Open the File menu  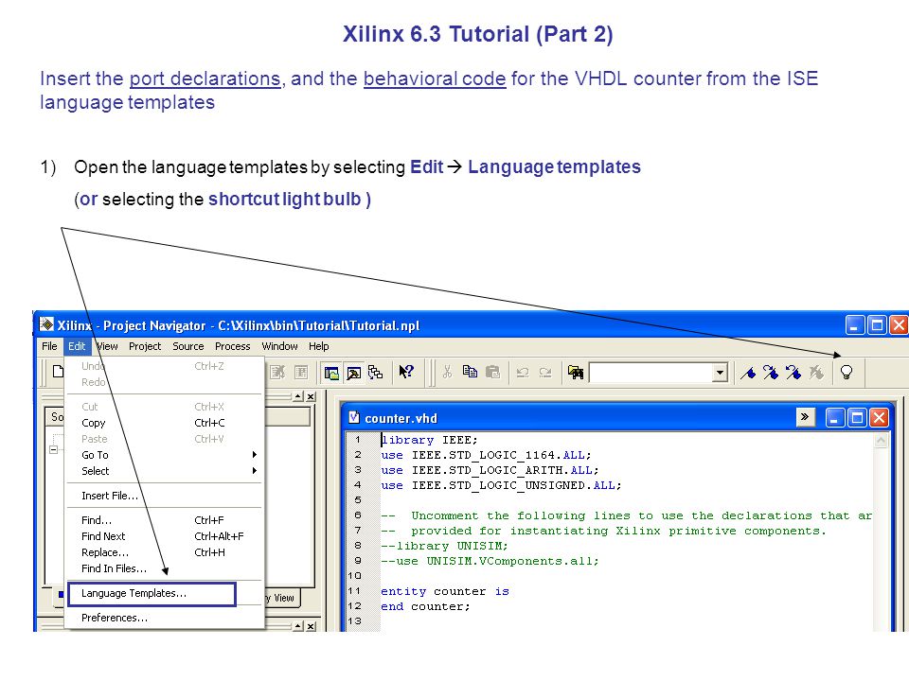click(49, 346)
